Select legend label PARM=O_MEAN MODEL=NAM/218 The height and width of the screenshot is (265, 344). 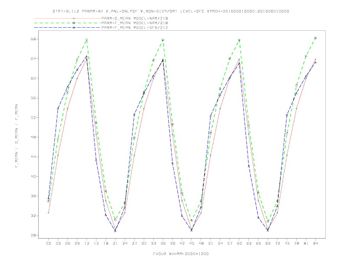[135, 18]
